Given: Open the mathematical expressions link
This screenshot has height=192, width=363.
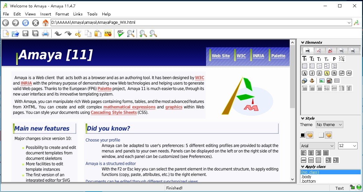Looking at the screenshot, I should (130, 107).
